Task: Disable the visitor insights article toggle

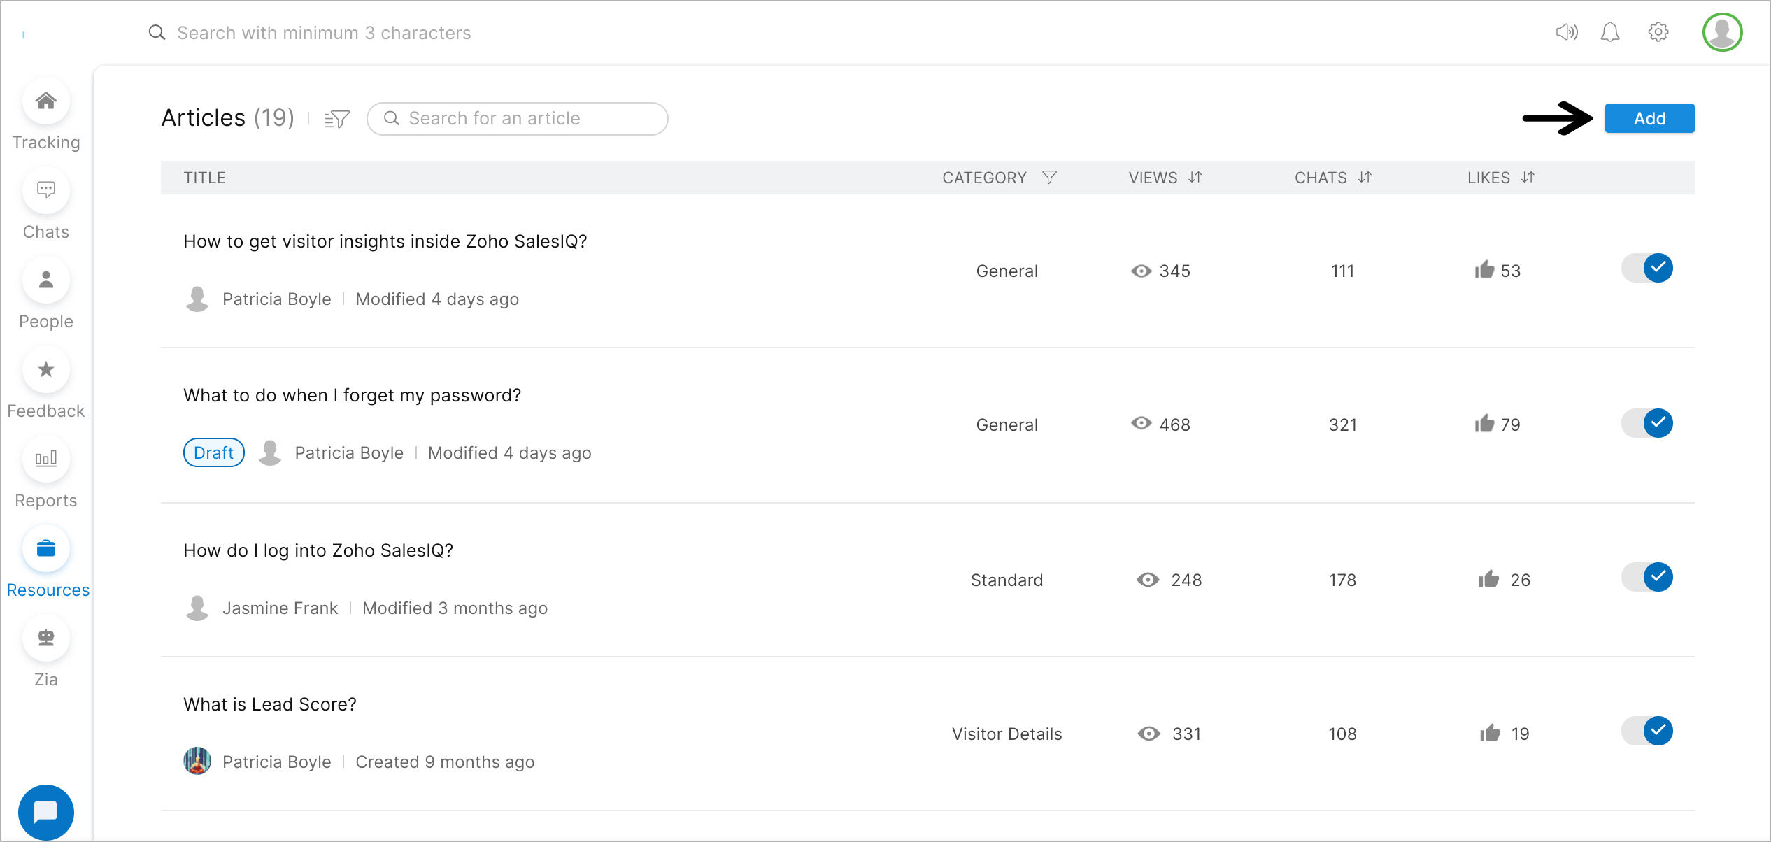Action: click(x=1647, y=269)
